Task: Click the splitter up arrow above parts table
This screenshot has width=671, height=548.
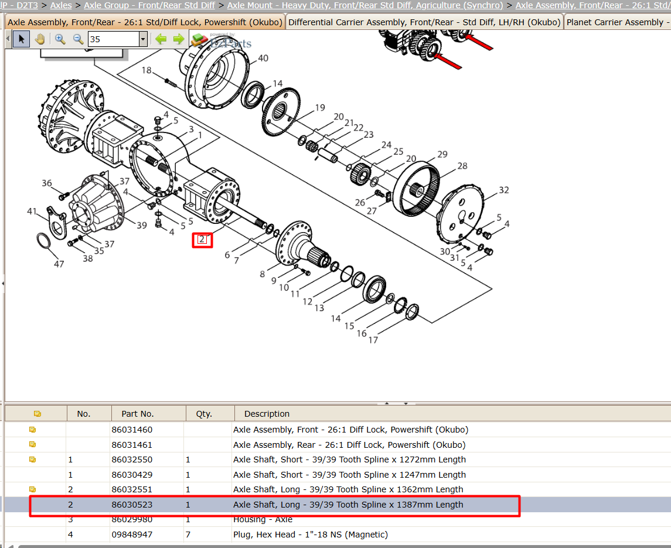Action: [387, 403]
